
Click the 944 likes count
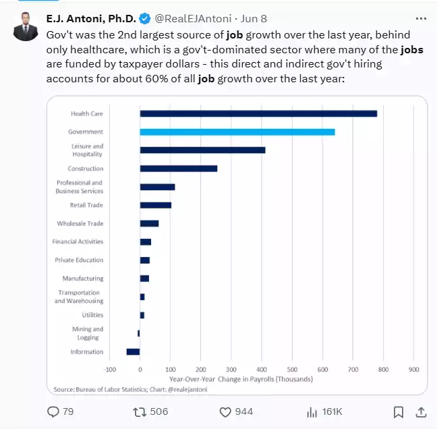point(244,411)
